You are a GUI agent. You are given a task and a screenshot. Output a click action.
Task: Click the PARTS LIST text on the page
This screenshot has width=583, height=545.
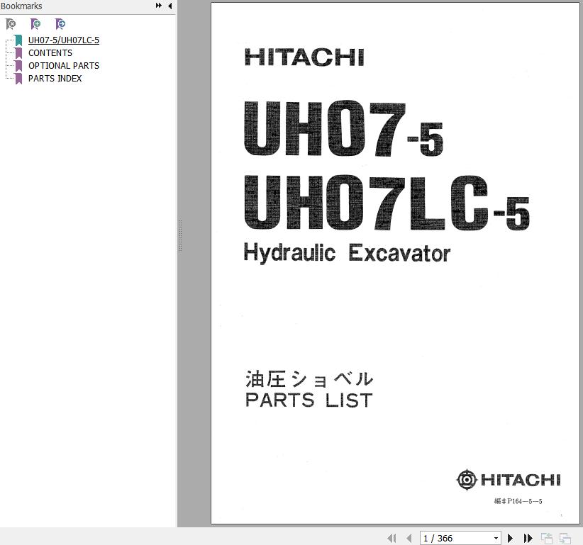309,400
